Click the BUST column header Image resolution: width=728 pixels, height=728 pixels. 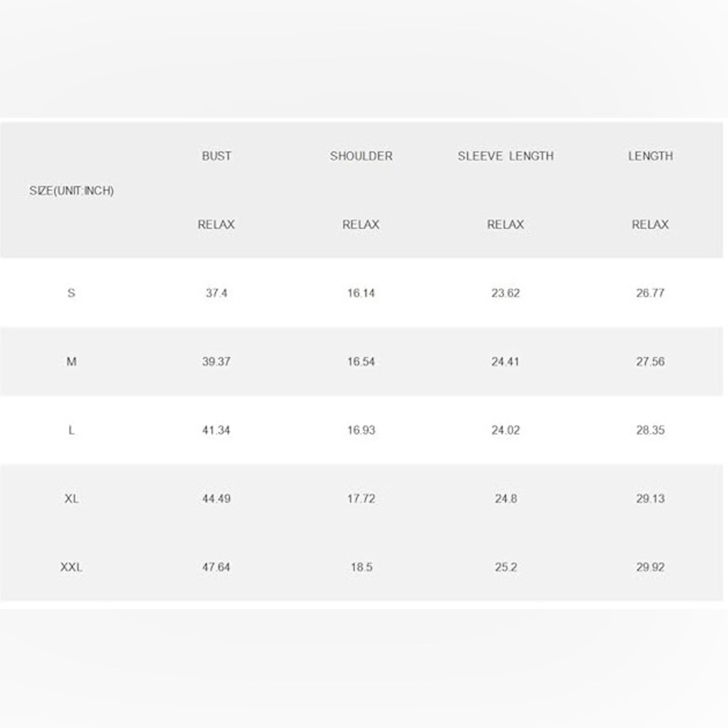pyautogui.click(x=216, y=156)
